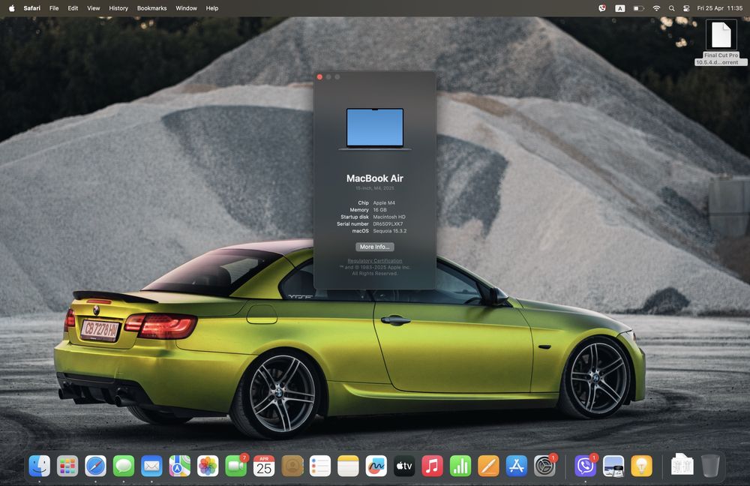This screenshot has width=750, height=486.
Task: Click the MacBook Air title text
Action: point(375,178)
